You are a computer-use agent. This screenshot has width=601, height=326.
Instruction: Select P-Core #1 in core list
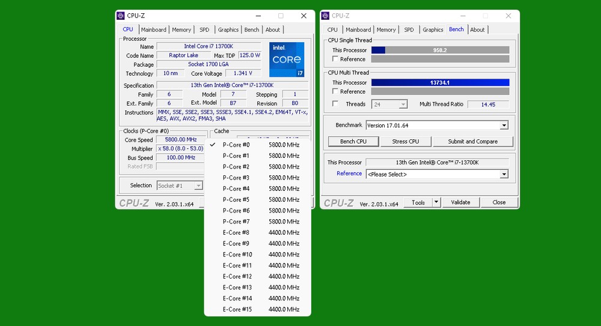click(x=257, y=156)
